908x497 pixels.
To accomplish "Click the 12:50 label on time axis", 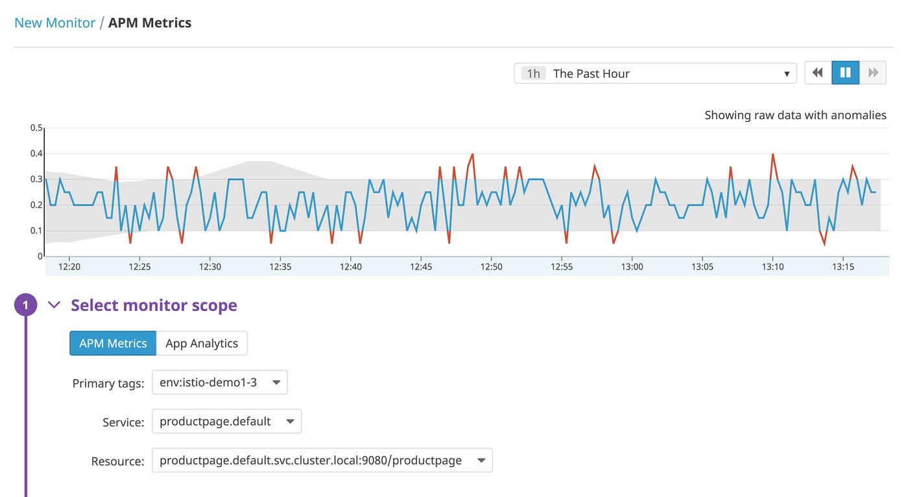I will [491, 266].
